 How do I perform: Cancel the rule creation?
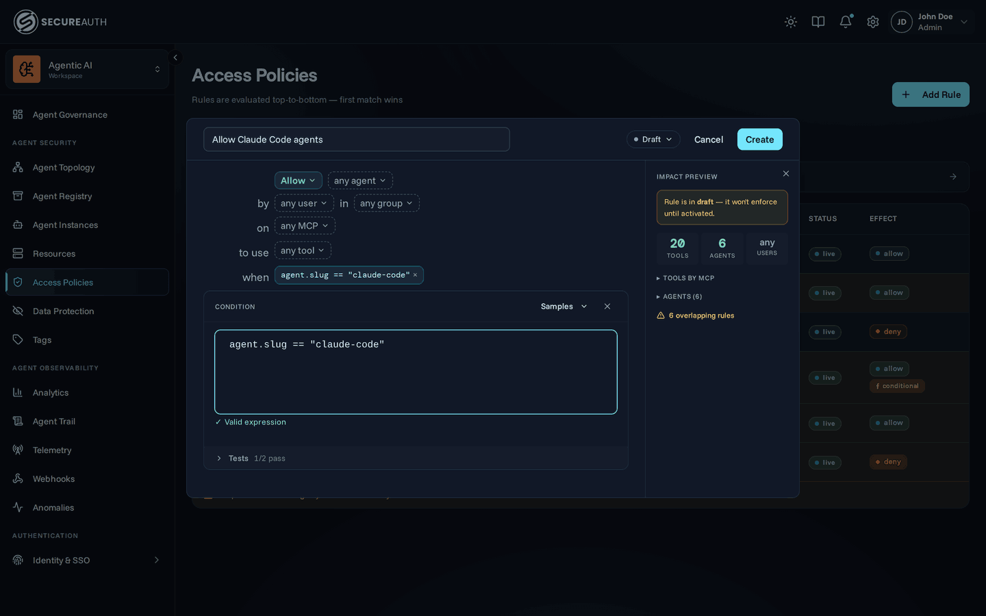coord(709,140)
